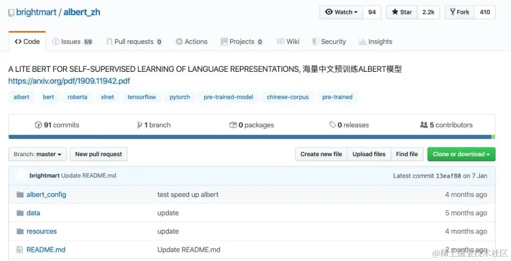Select the pre-trained topic tag
511x261 pixels.
pos(337,97)
